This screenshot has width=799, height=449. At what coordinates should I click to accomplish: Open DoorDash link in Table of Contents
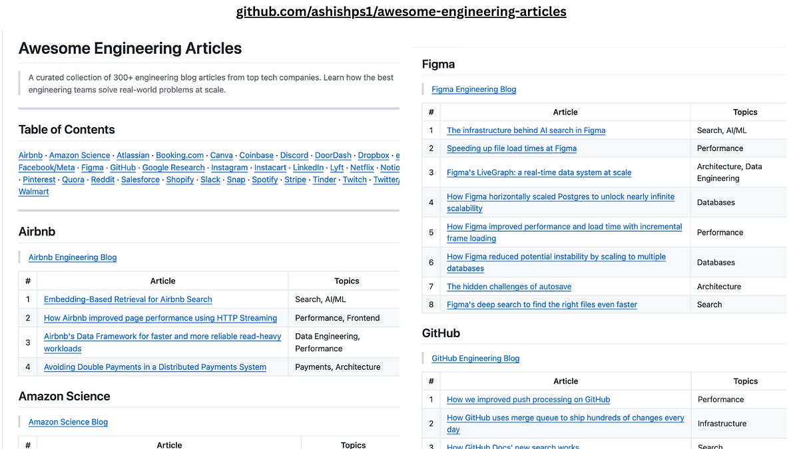333,156
